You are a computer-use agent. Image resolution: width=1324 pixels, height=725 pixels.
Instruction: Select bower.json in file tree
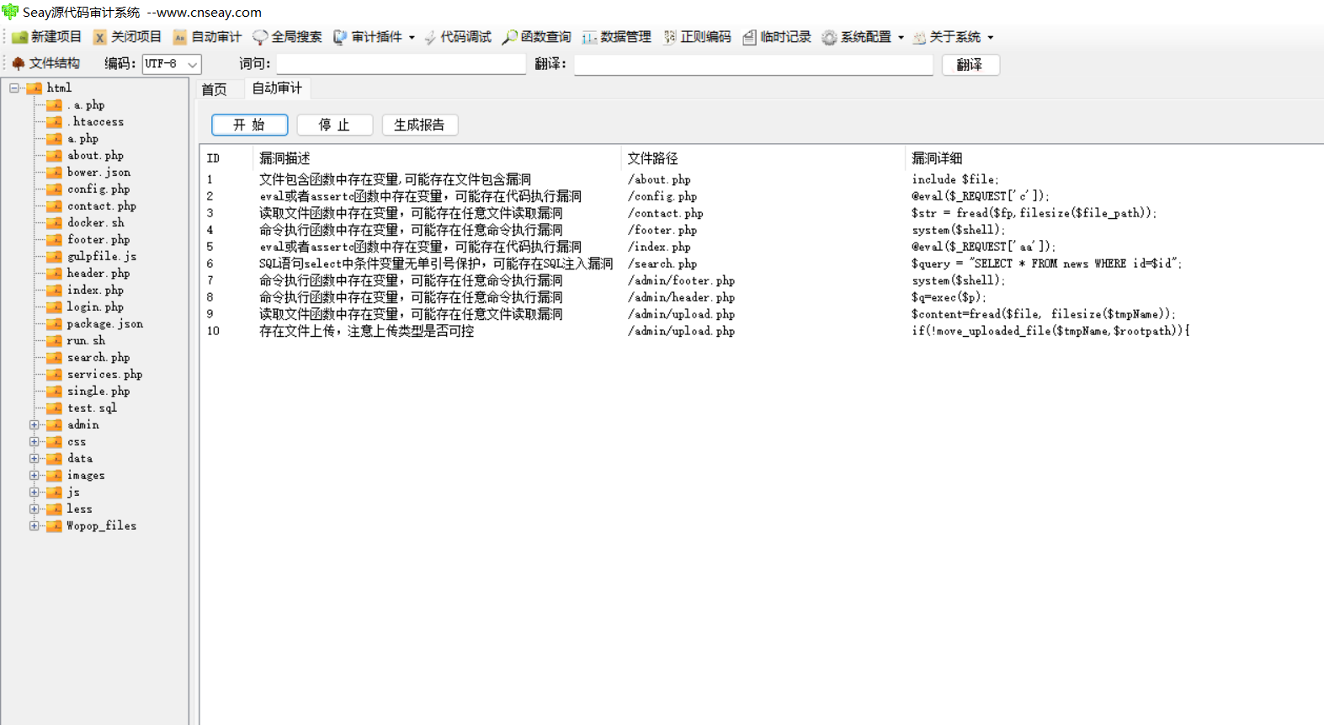98,172
